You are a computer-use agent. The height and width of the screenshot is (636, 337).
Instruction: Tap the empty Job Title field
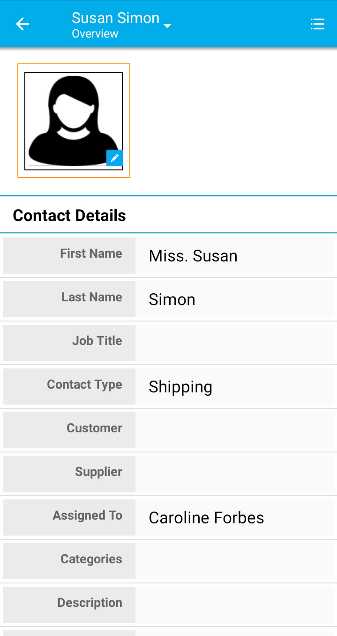pyautogui.click(x=234, y=343)
